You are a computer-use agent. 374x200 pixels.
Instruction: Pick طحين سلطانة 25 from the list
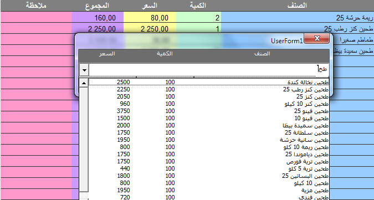tap(209, 132)
